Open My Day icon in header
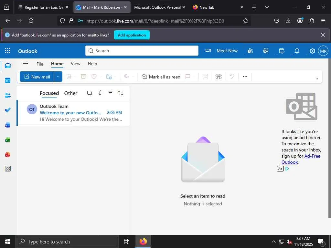 (282, 51)
